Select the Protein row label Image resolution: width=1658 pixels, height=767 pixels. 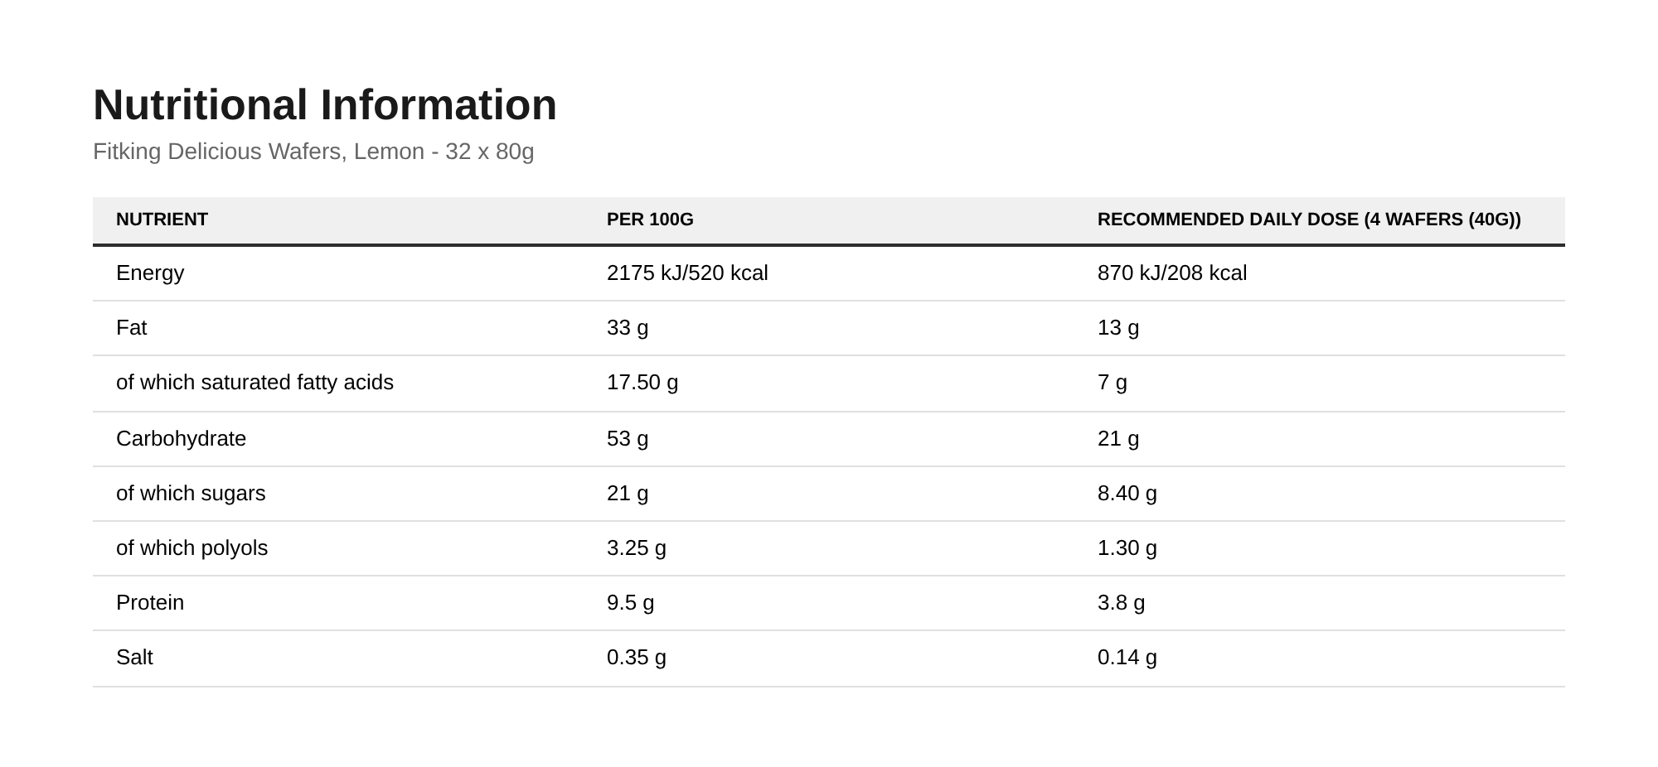pyautogui.click(x=150, y=603)
